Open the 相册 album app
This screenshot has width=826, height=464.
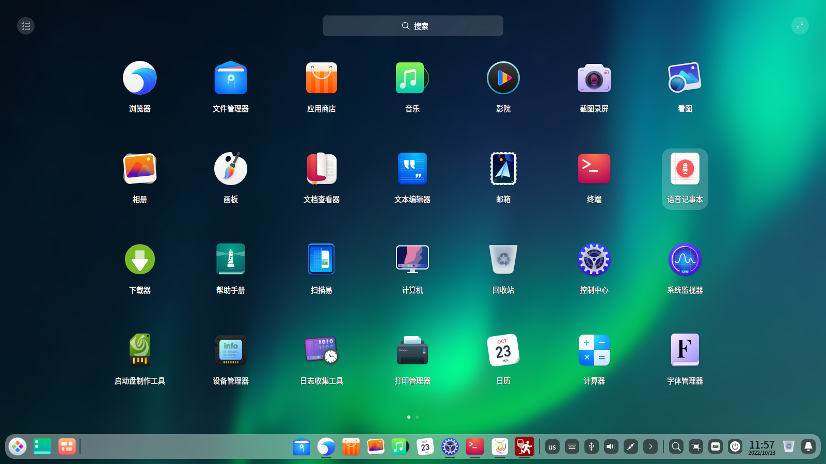(x=140, y=169)
